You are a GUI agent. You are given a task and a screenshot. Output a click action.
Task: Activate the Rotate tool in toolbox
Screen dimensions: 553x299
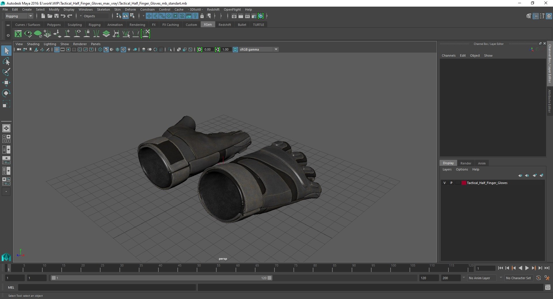pos(6,93)
